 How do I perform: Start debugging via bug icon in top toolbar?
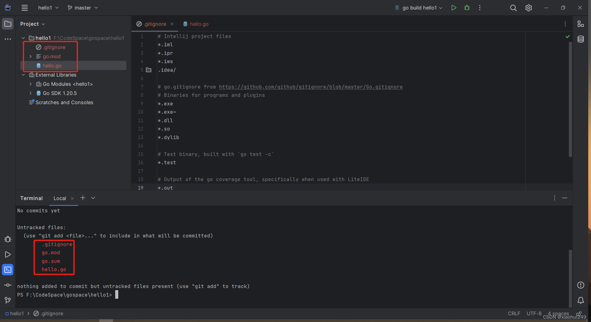click(467, 8)
